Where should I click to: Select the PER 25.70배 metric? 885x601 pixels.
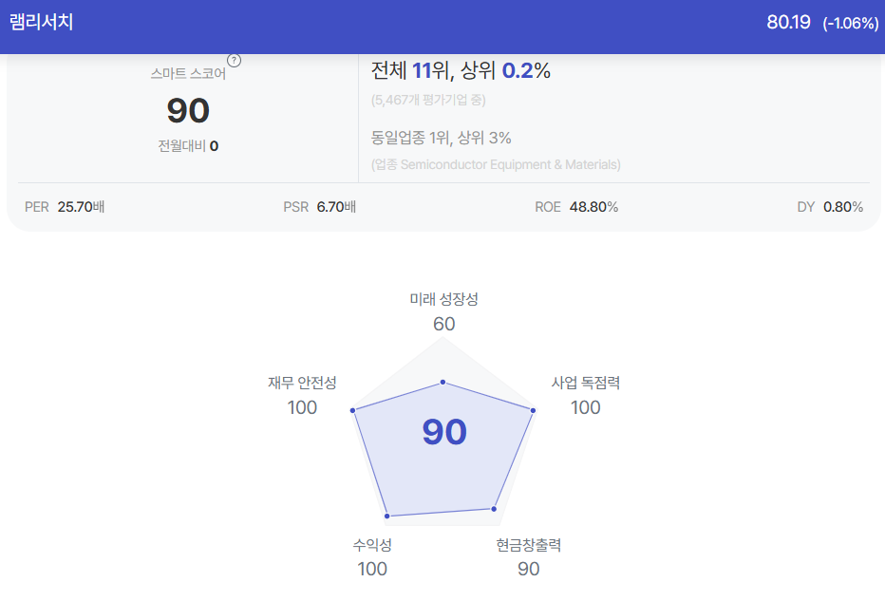(x=65, y=207)
